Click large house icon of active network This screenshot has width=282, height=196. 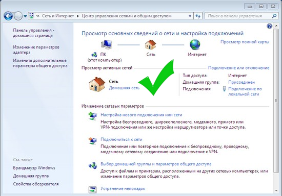pos(97,85)
